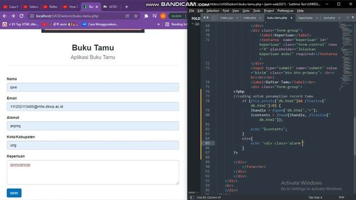Add new tab plus icon in Sublime
This screenshot has height=200, width=356.
(x=348, y=17)
